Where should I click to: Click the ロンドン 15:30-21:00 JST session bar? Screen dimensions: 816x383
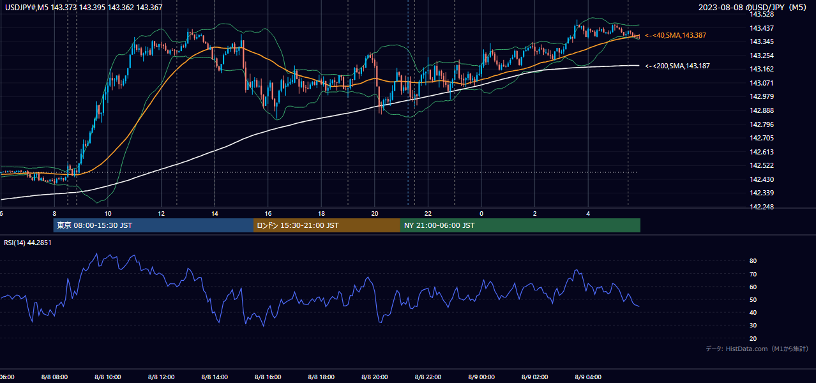click(x=327, y=225)
